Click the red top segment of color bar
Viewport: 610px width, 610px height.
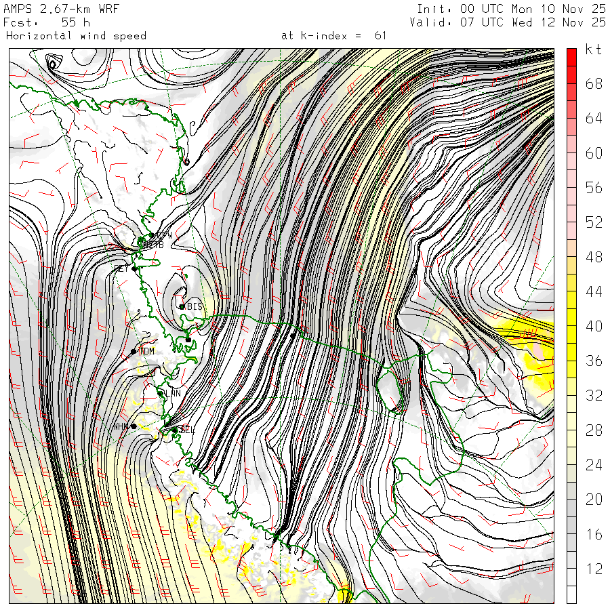pyautogui.click(x=571, y=57)
